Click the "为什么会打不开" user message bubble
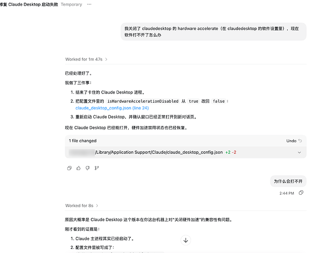 tap(288, 181)
